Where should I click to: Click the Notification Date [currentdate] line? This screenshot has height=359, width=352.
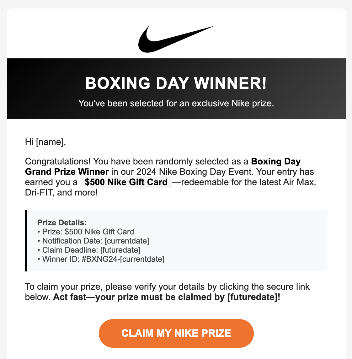[93, 241]
